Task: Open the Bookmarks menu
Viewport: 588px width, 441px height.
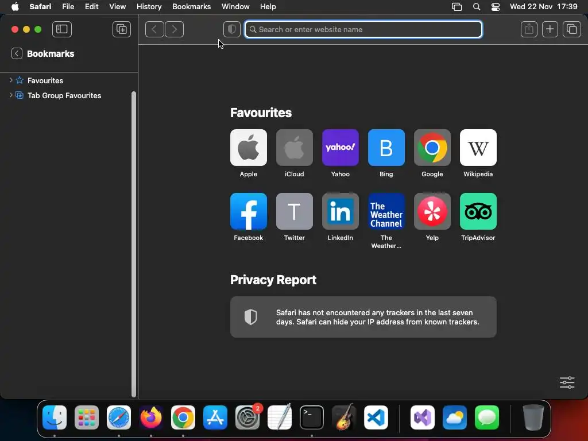Action: pos(191,7)
